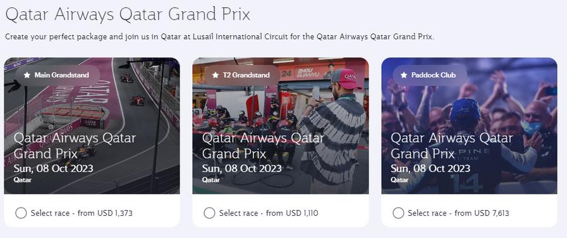The image size is (567, 238).
Task: Click 'Select race - from USD 1,110' text
Action: point(269,213)
